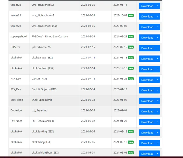The height and width of the screenshot is (158, 183).
Task: Open dropdown arrow beside vms_flightschoolv2 Download
Action: tap(158, 16)
